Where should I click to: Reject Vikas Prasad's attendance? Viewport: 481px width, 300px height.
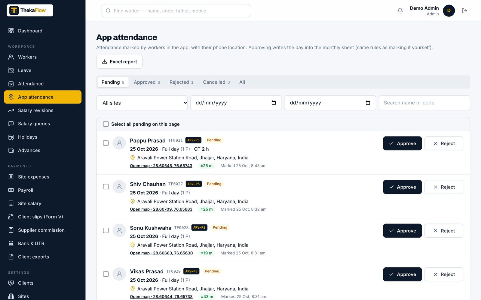[444, 274]
